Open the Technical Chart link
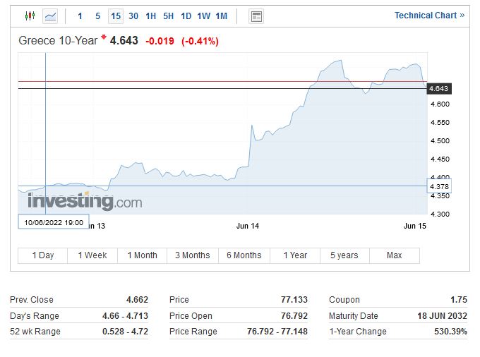480x357 pixels. click(x=429, y=16)
